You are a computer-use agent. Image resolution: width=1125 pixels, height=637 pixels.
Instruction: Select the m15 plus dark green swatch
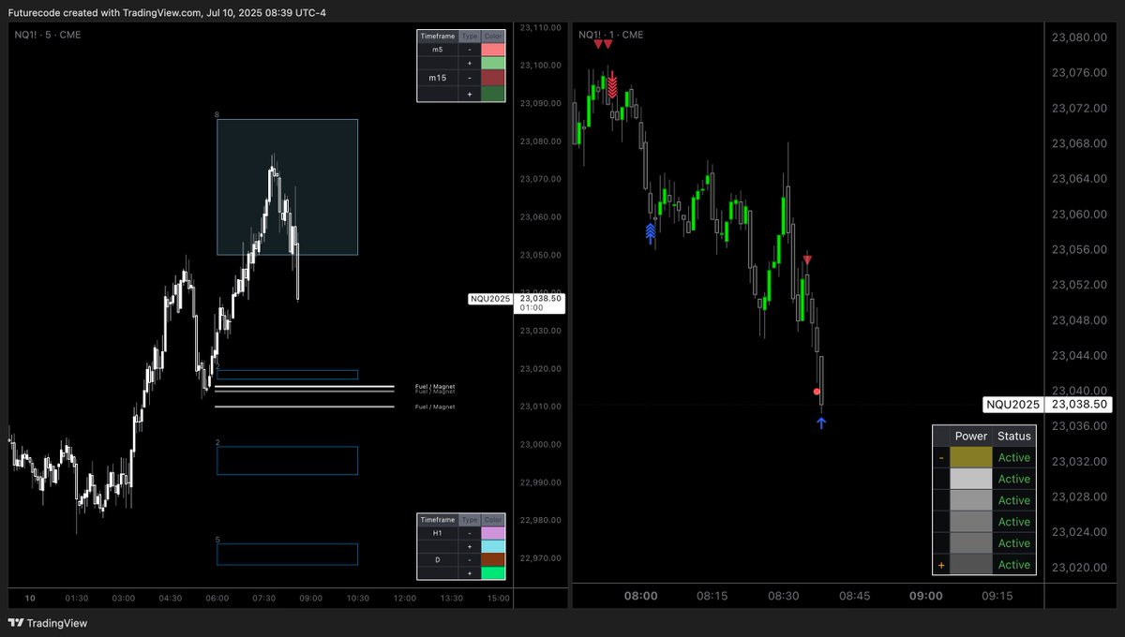click(x=493, y=94)
